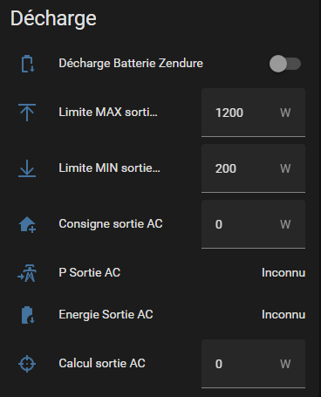
Task: Click the Limite MIN download arrow icon
Action: [27, 168]
